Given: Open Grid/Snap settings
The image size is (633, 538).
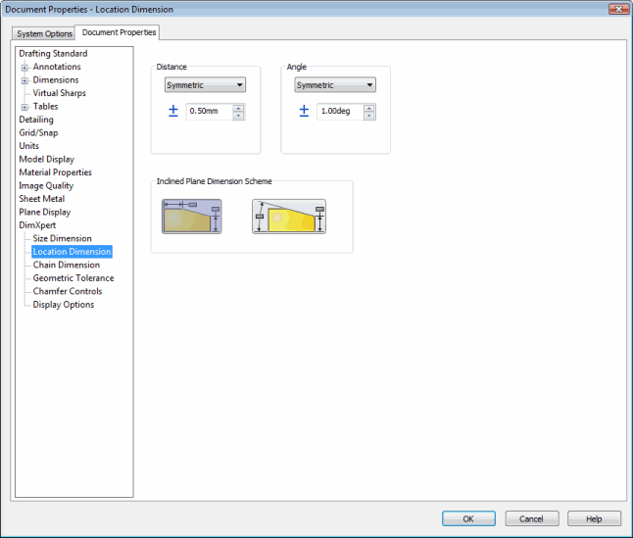Looking at the screenshot, I should [x=38, y=132].
